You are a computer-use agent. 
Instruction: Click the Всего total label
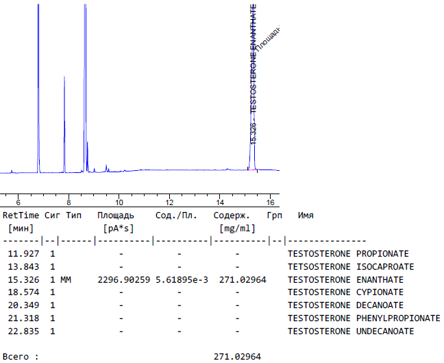pyautogui.click(x=21, y=357)
